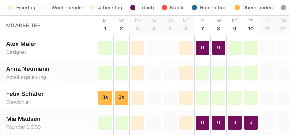The image size is (289, 135).
Task: Click the Feiertag legend label
Action: [x=26, y=8]
